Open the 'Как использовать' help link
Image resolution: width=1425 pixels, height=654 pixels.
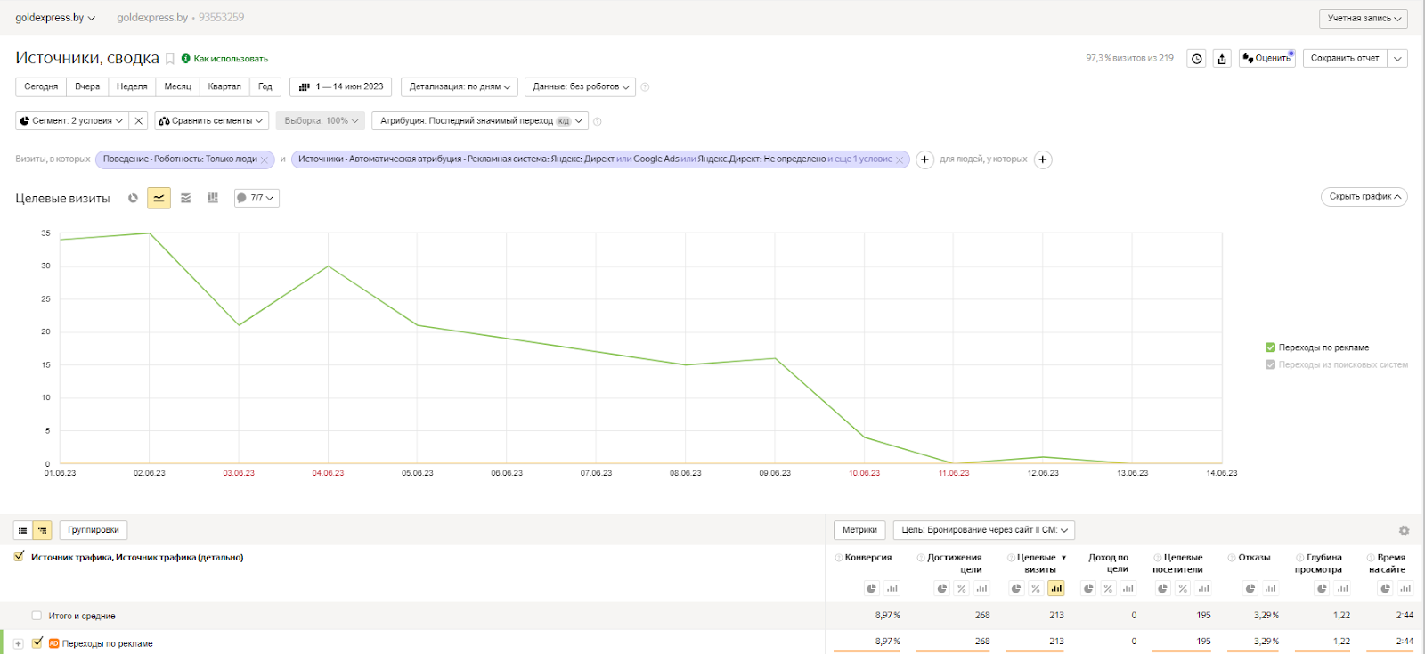click(x=230, y=59)
